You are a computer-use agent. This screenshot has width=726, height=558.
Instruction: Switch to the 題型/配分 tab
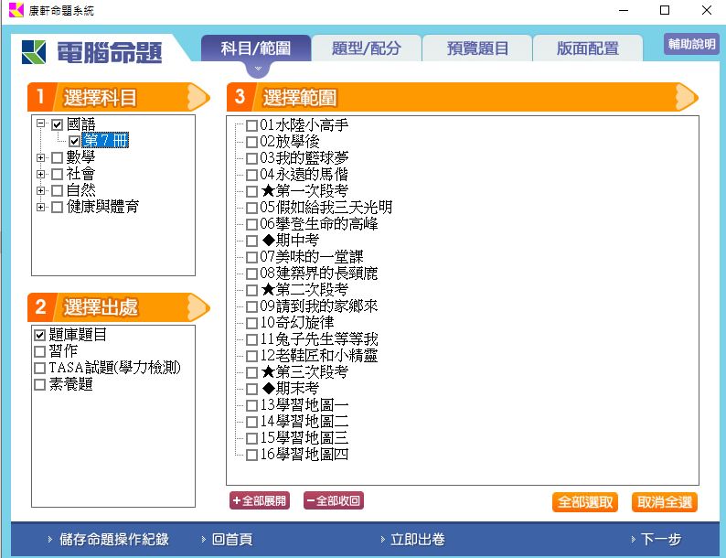click(366, 48)
